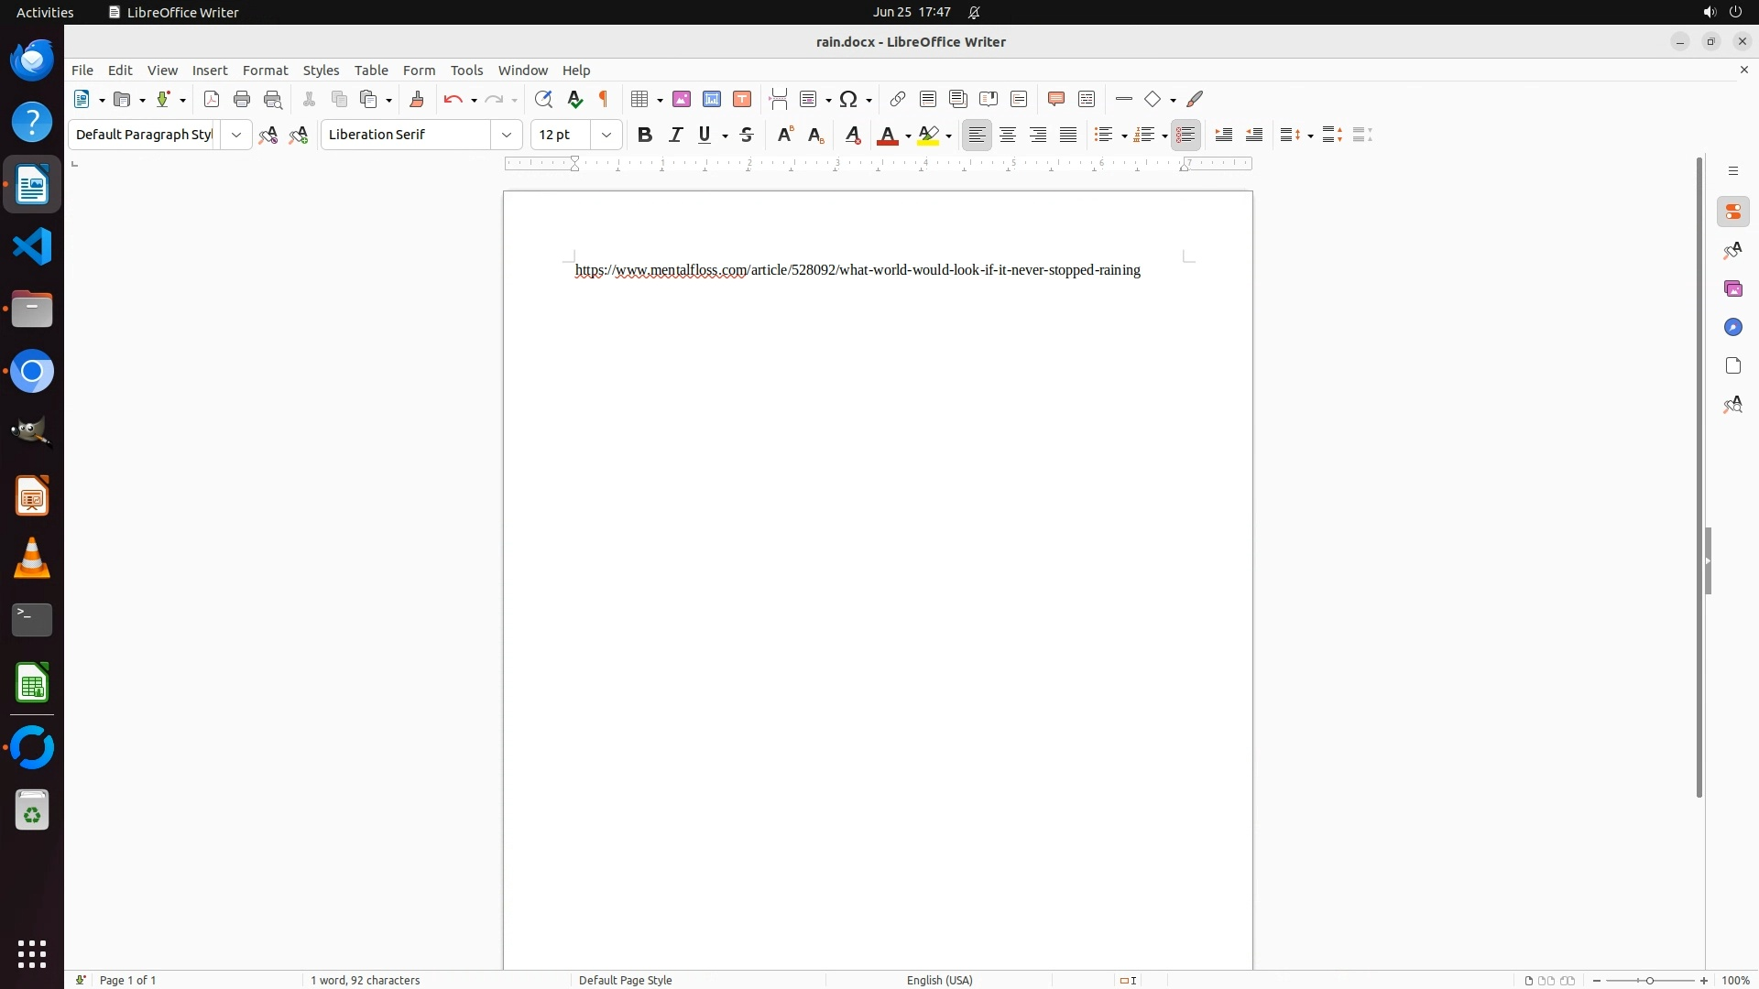The image size is (1759, 989).
Task: Insert special character omega icon
Action: tap(849, 100)
